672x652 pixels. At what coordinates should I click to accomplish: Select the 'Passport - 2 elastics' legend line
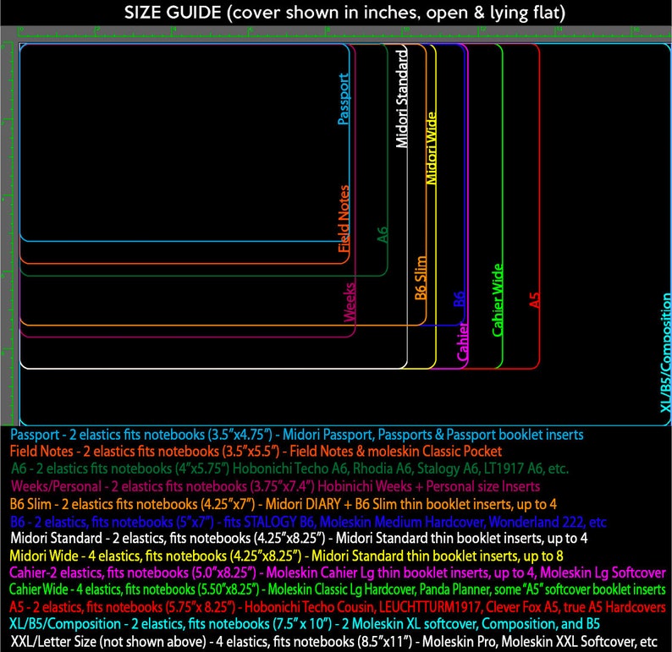coord(296,435)
